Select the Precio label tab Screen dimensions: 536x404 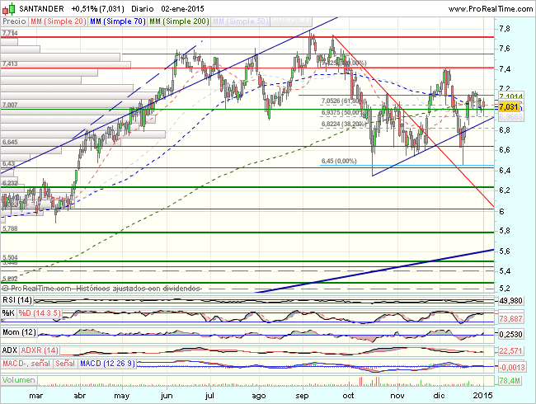click(14, 21)
